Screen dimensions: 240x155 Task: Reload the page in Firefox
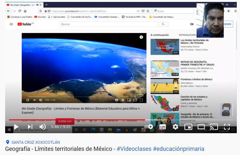point(20,11)
